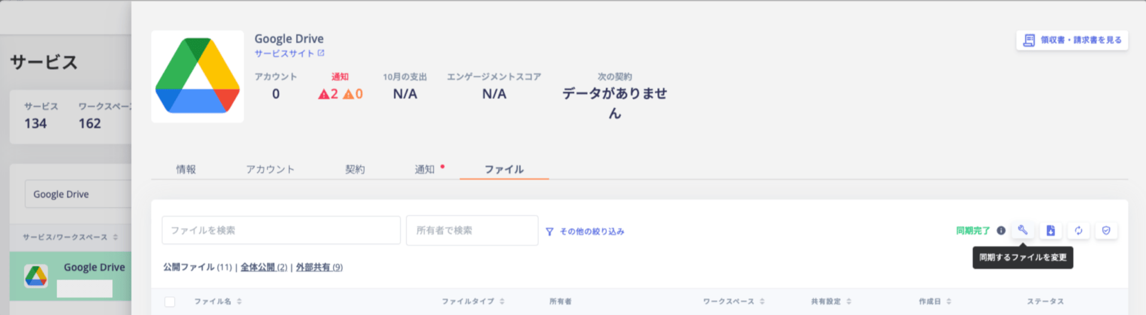Image resolution: width=1146 pixels, height=315 pixels.
Task: Click the 10月の支出 N/A value
Action: (x=405, y=94)
